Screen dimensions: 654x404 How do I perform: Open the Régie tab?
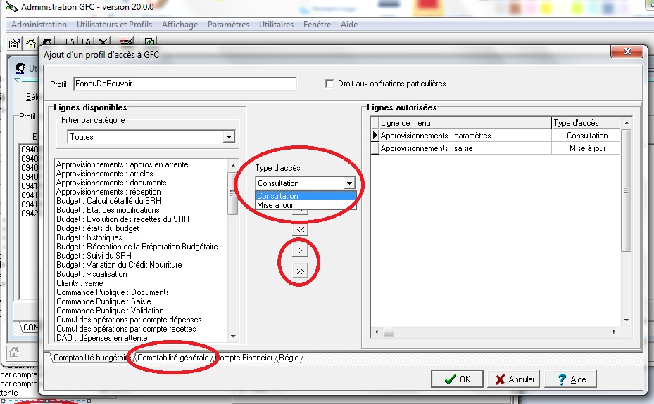289,358
